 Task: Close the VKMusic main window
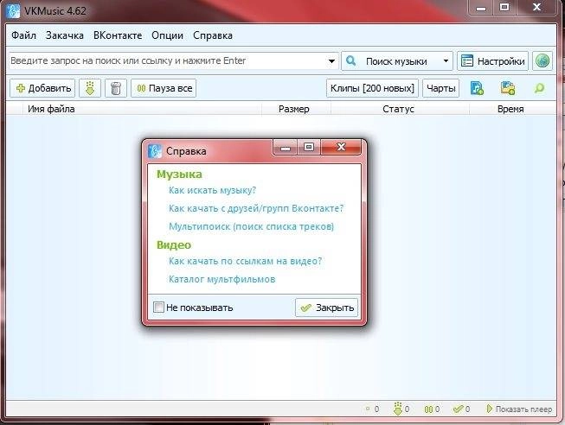(x=537, y=8)
